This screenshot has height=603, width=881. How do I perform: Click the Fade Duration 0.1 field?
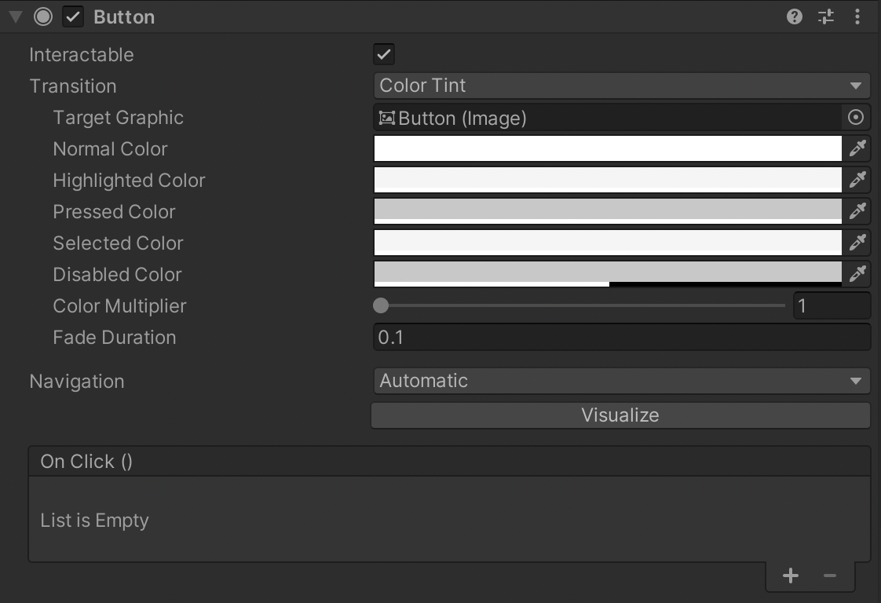tap(622, 337)
